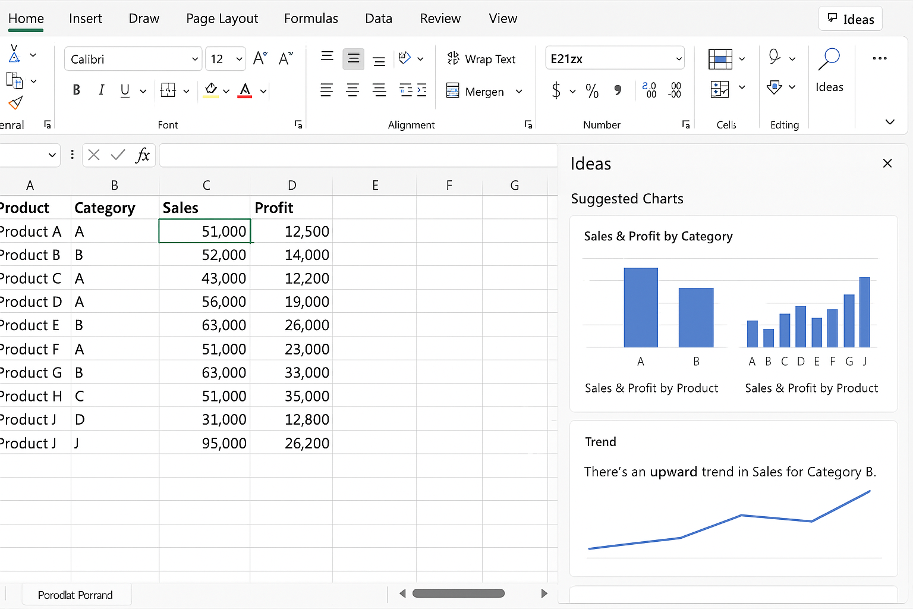Viewport: 913px width, 609px height.
Task: Open fill color dropdown arrow
Action: (226, 91)
